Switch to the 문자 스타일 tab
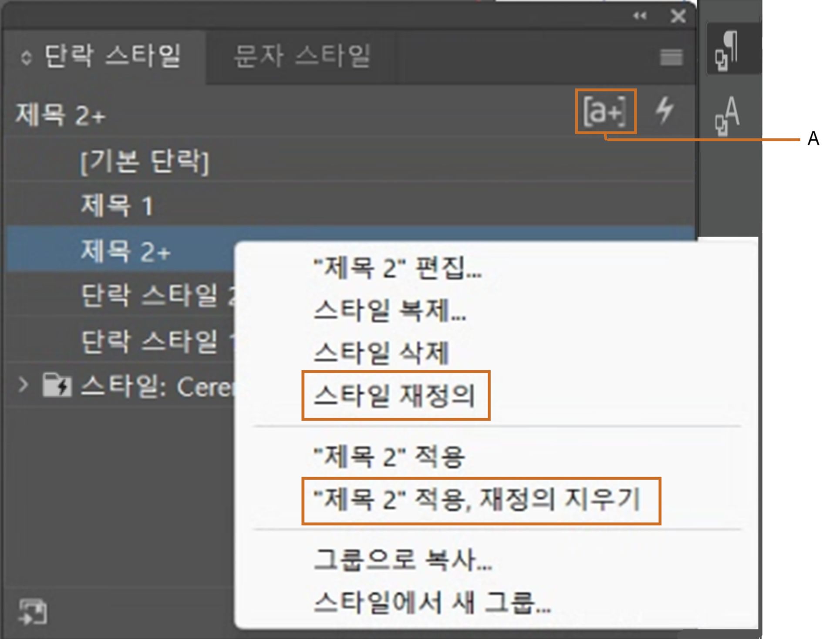This screenshot has width=836, height=639. 300,54
